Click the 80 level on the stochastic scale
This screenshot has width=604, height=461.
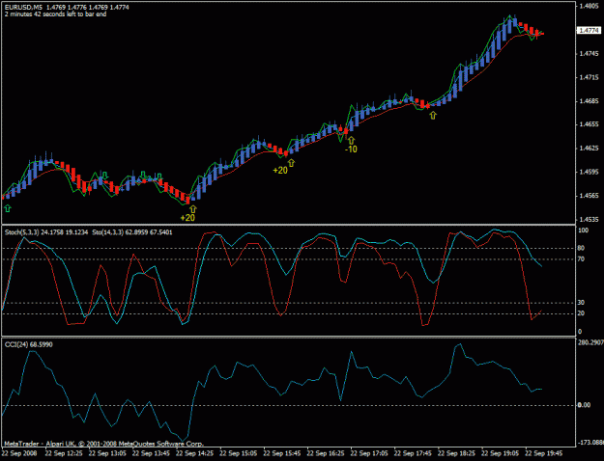click(581, 248)
